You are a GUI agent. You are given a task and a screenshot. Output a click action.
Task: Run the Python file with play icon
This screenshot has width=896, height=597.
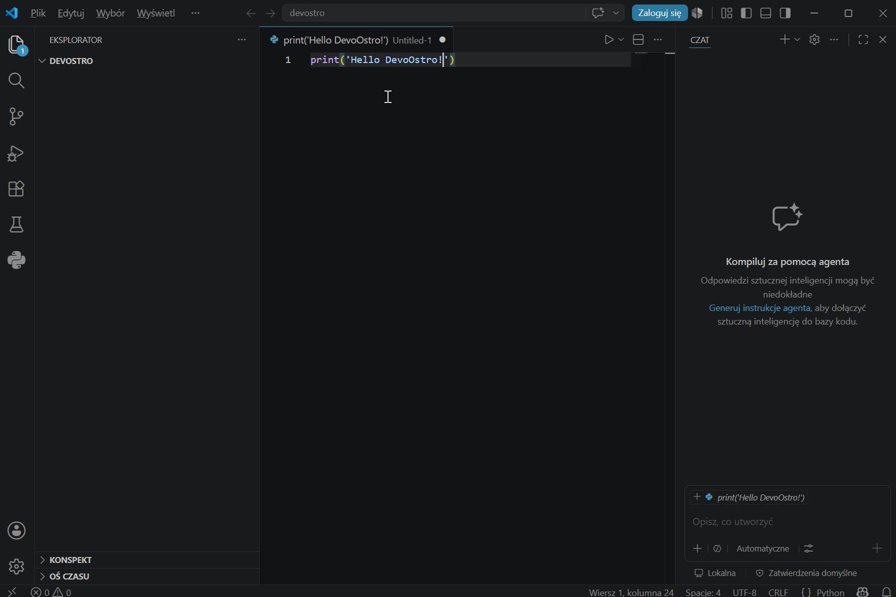[x=608, y=39]
